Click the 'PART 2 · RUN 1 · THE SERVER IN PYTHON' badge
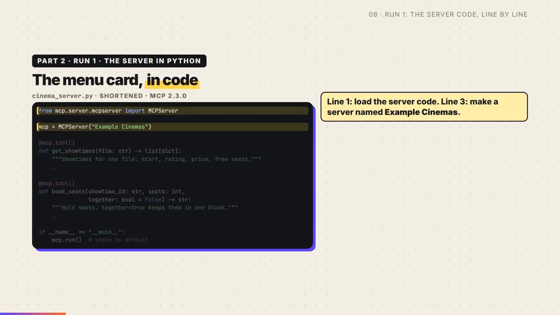Screen dimensions: 560x315 coord(119,61)
